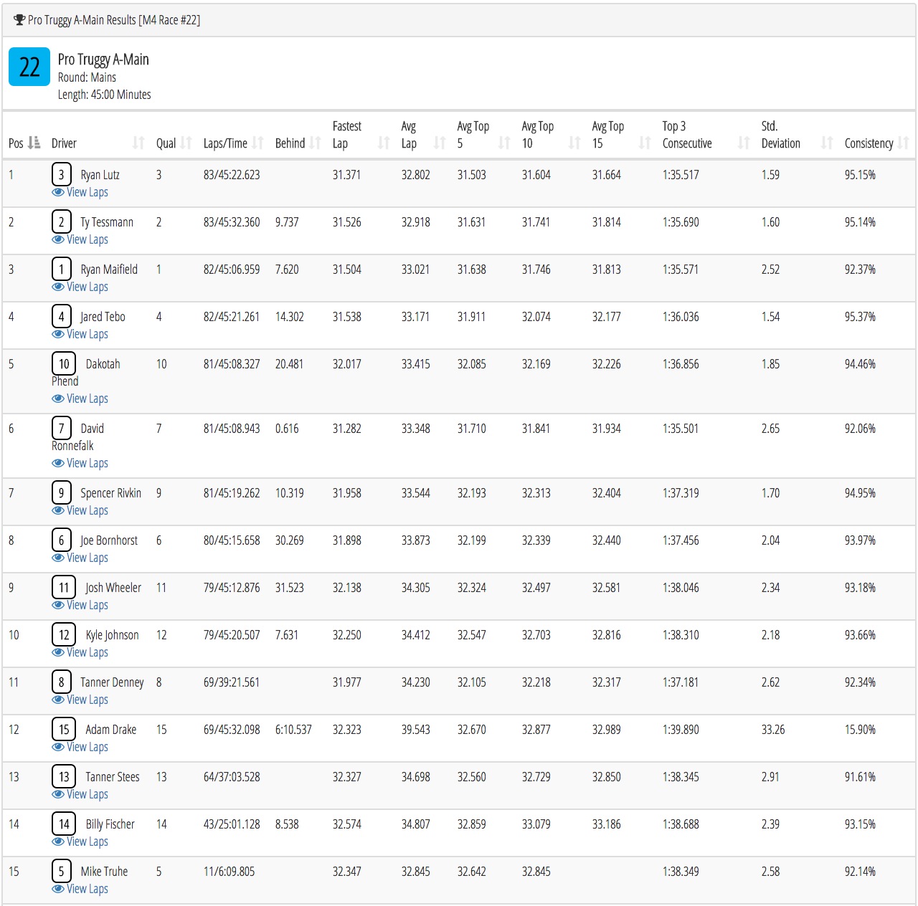This screenshot has height=906, width=918.
Task: Click car number 3 badge for Ryan Lutz
Action: pyautogui.click(x=61, y=174)
